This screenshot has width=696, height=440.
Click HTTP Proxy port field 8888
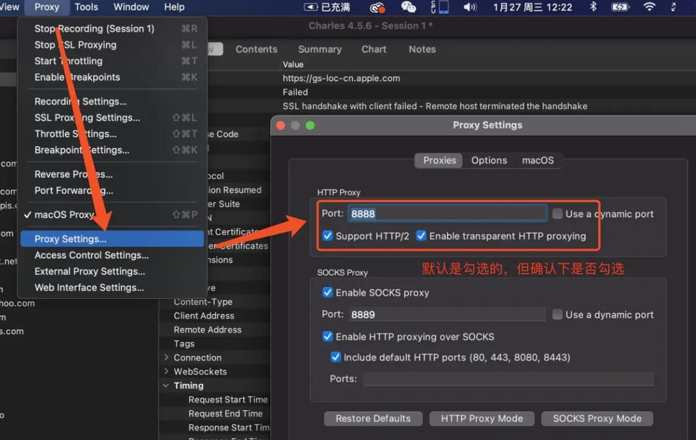pos(447,214)
